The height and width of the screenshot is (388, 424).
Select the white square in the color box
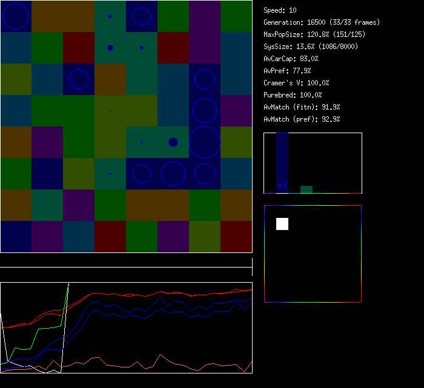tap(282, 224)
